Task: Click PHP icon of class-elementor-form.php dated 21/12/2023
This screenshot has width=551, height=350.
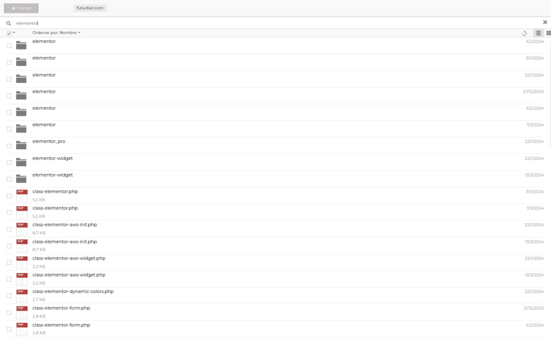Action: [22, 312]
